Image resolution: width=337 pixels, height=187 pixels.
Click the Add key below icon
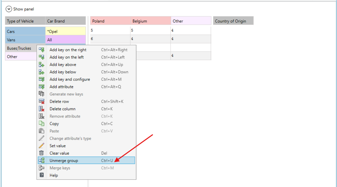(41, 72)
